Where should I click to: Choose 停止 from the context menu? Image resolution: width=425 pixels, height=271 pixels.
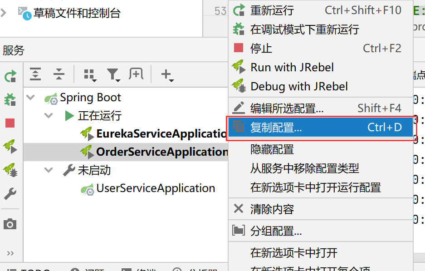(x=321, y=49)
